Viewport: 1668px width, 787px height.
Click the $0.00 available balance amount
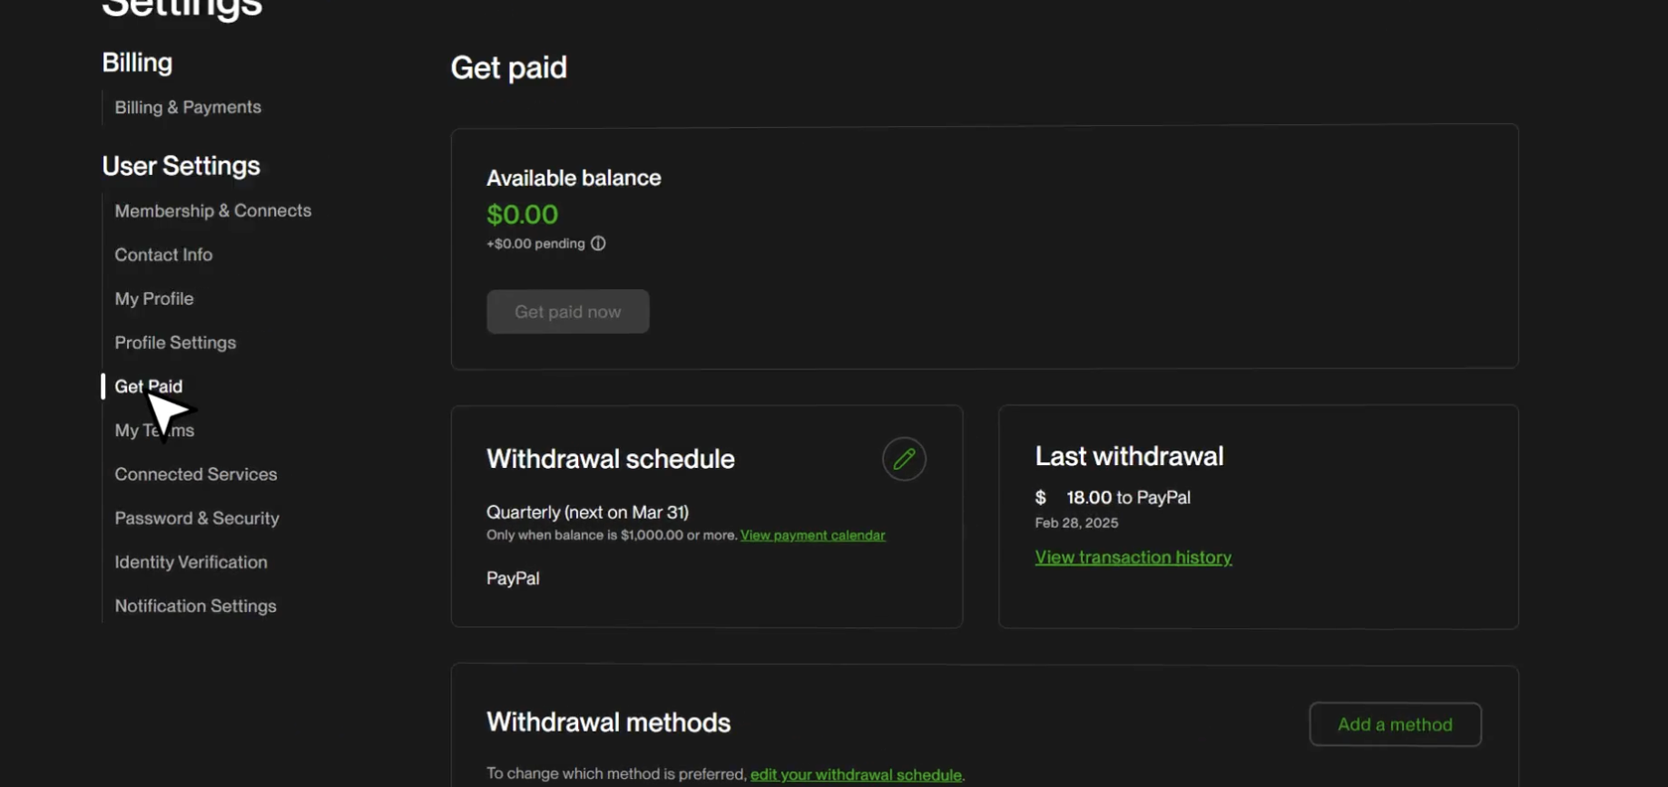click(x=522, y=214)
